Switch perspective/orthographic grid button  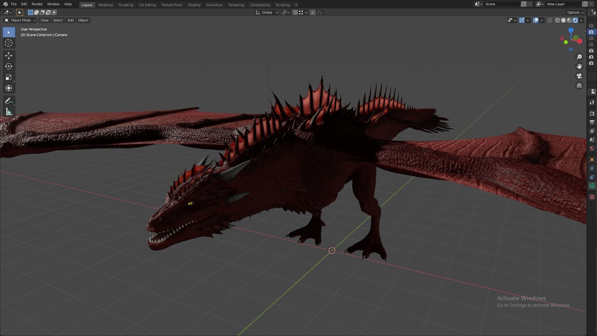point(579,85)
